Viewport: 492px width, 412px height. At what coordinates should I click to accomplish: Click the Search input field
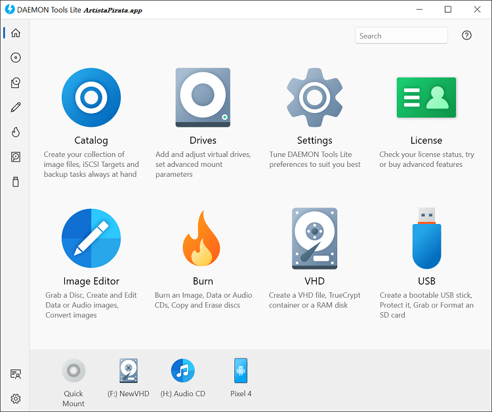pyautogui.click(x=401, y=35)
